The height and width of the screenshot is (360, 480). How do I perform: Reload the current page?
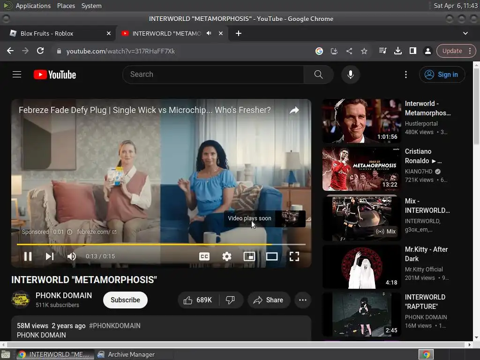(40, 51)
